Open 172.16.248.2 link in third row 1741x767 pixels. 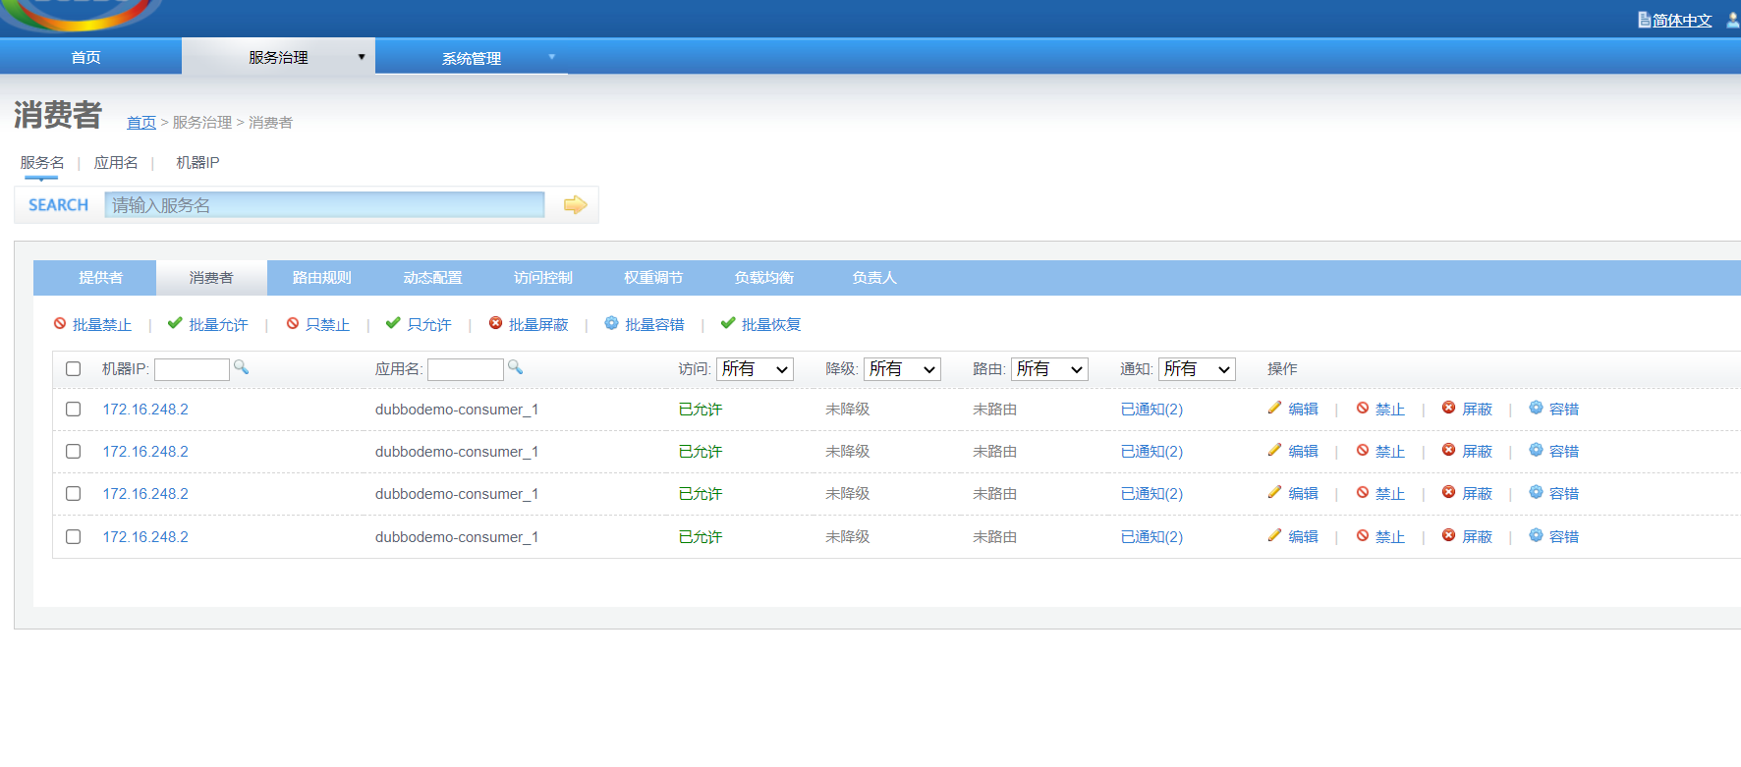[145, 493]
